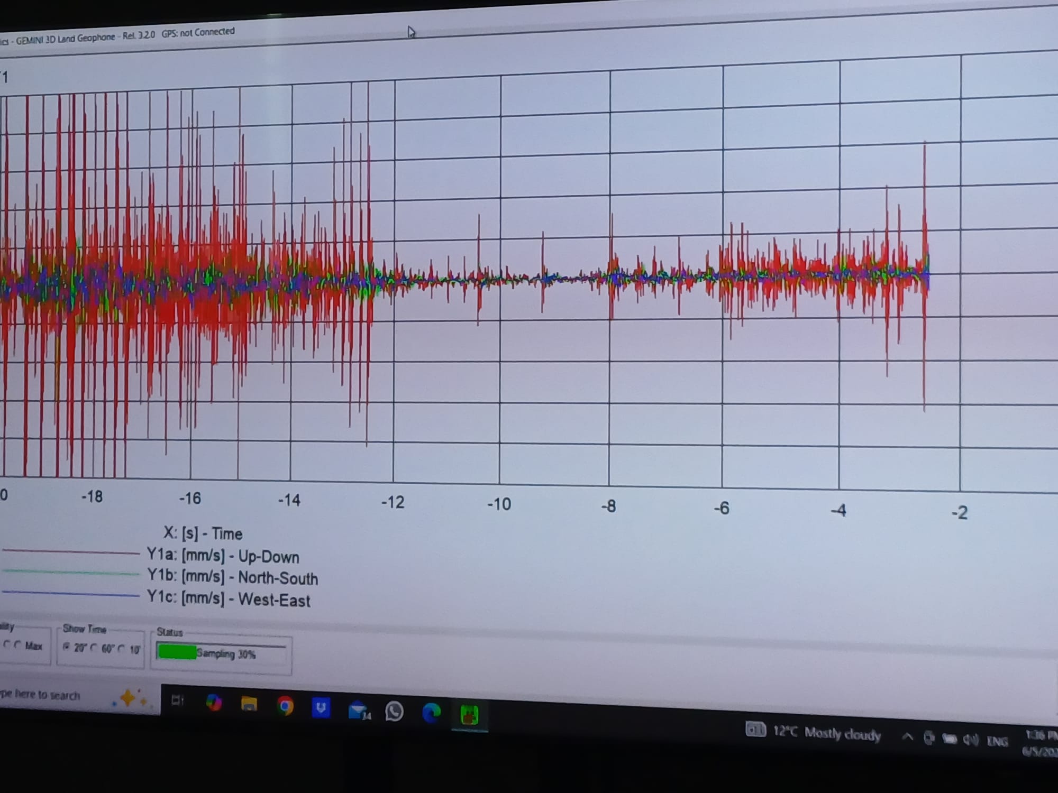This screenshot has height=793, width=1058.
Task: Click the blue West-East legend line
Action: [x=71, y=594]
